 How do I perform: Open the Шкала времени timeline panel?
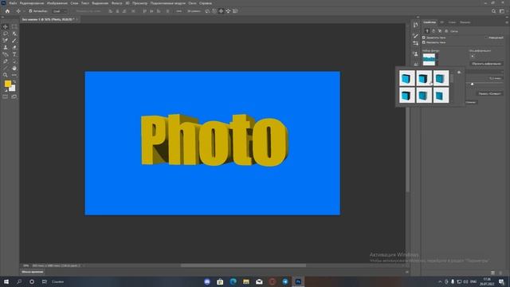(32, 272)
